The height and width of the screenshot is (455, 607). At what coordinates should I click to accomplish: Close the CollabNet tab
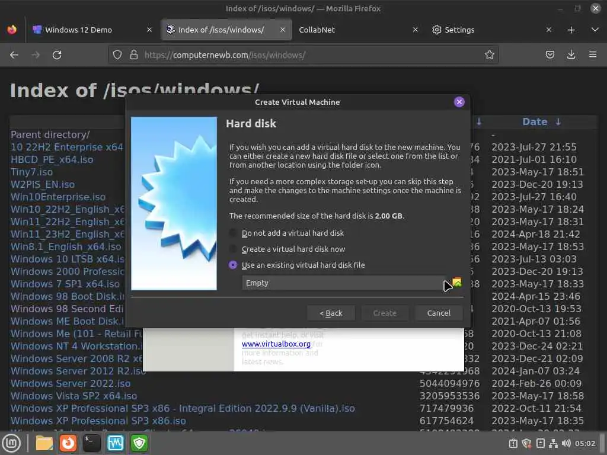416,30
